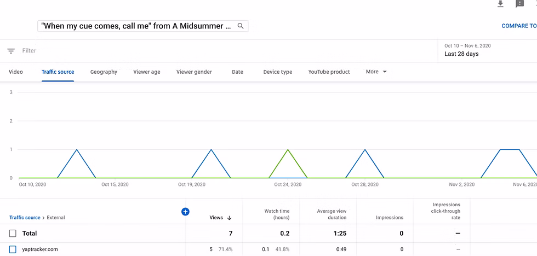Click the Watch time (hours) column header
Image resolution: width=537 pixels, height=256 pixels.
point(277,214)
